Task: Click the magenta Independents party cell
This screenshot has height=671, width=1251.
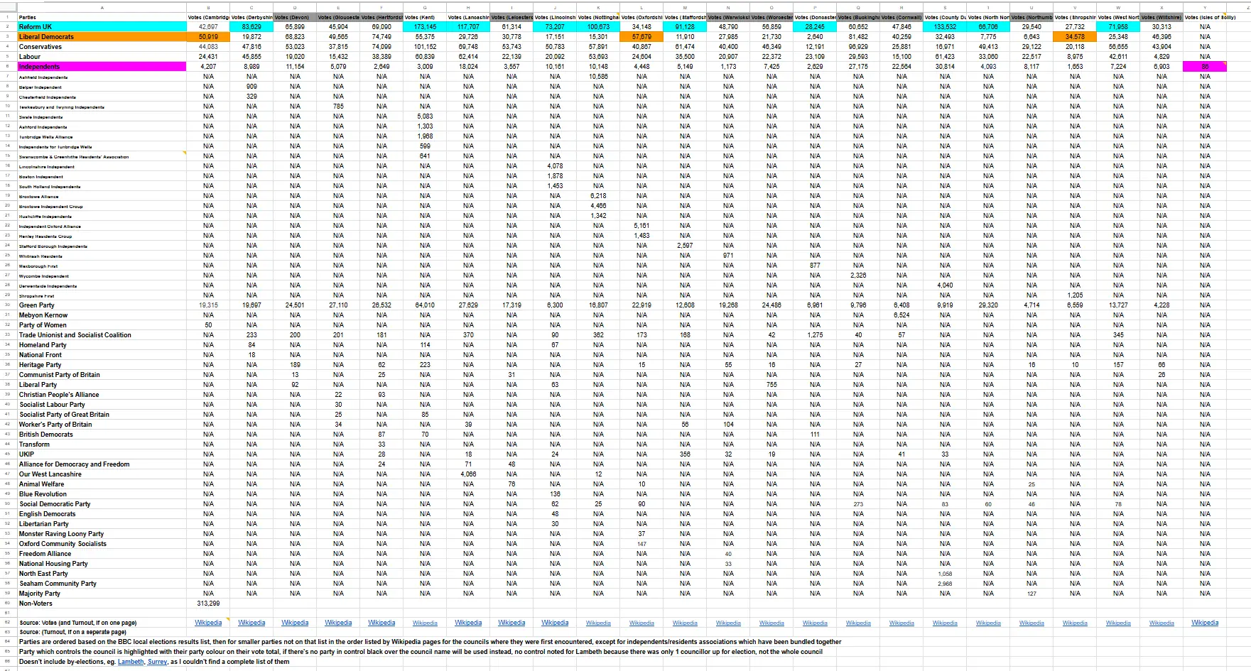Action: coord(102,67)
